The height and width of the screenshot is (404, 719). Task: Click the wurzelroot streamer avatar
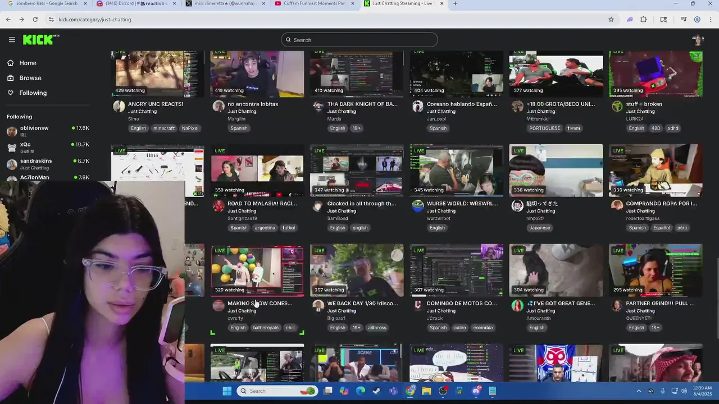point(417,206)
